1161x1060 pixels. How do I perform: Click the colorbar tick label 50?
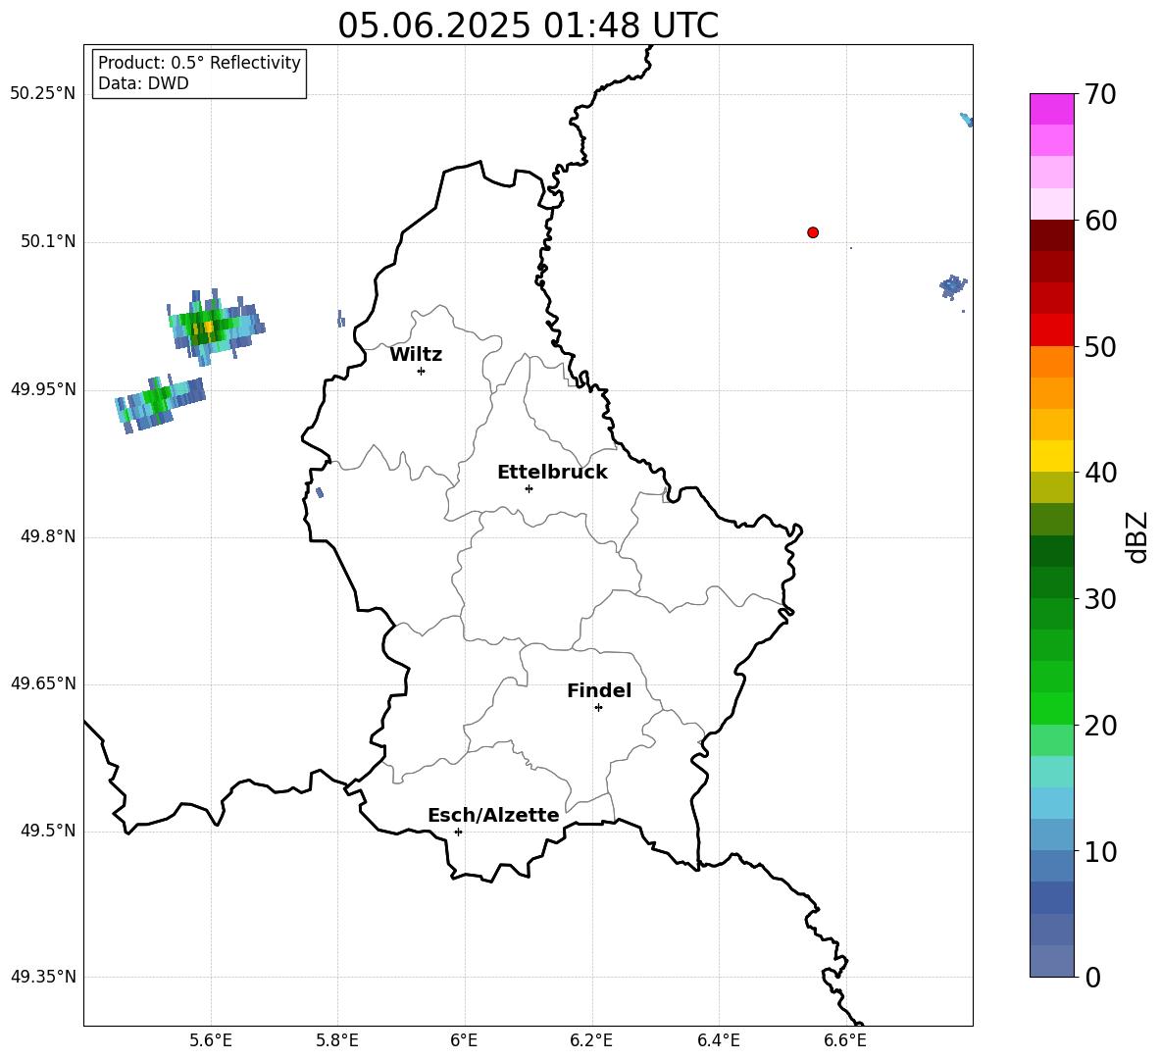[1100, 346]
